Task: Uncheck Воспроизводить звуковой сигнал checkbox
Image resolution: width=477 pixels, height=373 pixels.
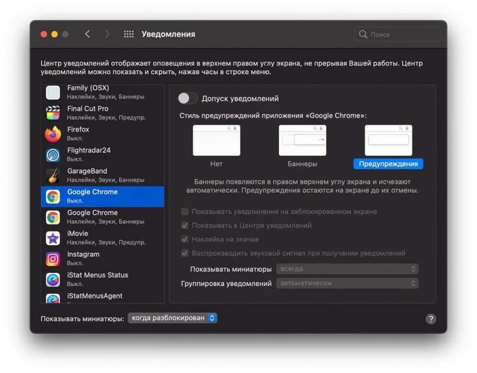Action: [x=185, y=253]
